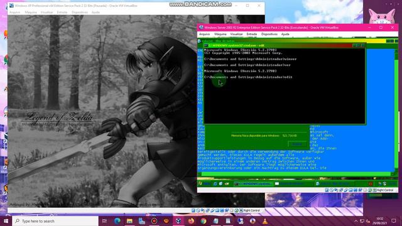
Task: Open Dispositivos menu in paused Windows XP VM window
Action: tap(80, 13)
